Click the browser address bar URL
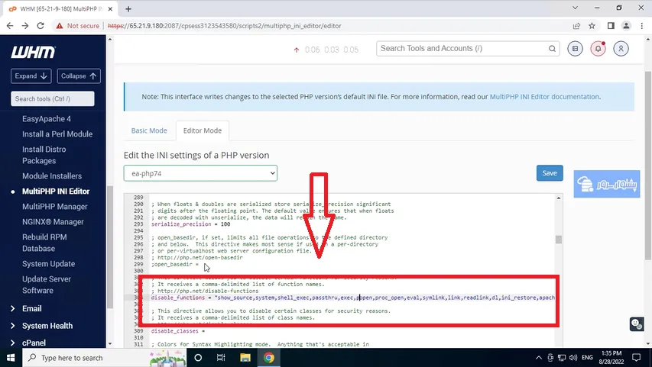The height and width of the screenshot is (367, 652). pyautogui.click(x=225, y=26)
